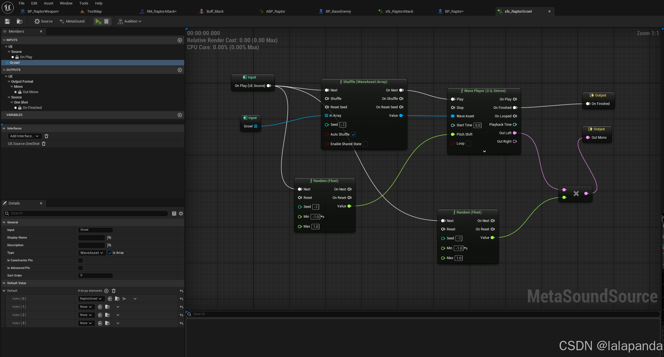
Task: Play preview of RaptorGrowl at Index 0
Action: [124, 299]
